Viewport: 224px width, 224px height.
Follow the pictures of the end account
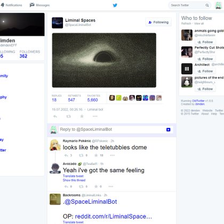point(205,89)
